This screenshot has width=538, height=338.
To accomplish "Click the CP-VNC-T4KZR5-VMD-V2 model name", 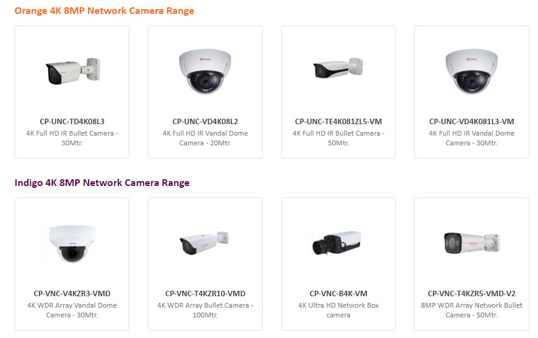I will (x=472, y=294).
